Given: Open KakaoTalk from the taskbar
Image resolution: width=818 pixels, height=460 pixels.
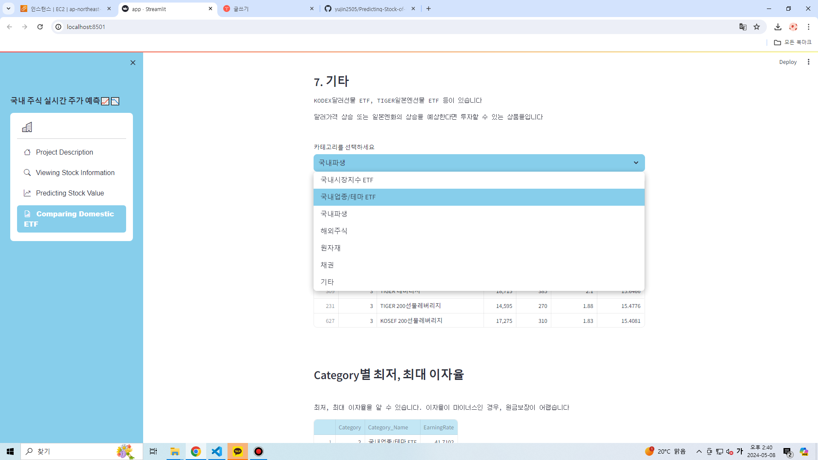Looking at the screenshot, I should (238, 451).
